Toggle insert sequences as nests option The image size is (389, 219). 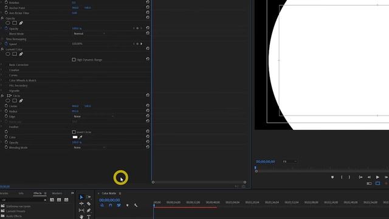click(102, 206)
